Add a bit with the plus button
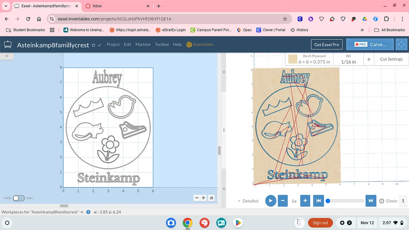 [x=369, y=59]
